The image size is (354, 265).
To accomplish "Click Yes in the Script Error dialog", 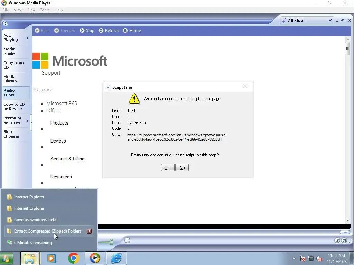I will click(168, 167).
